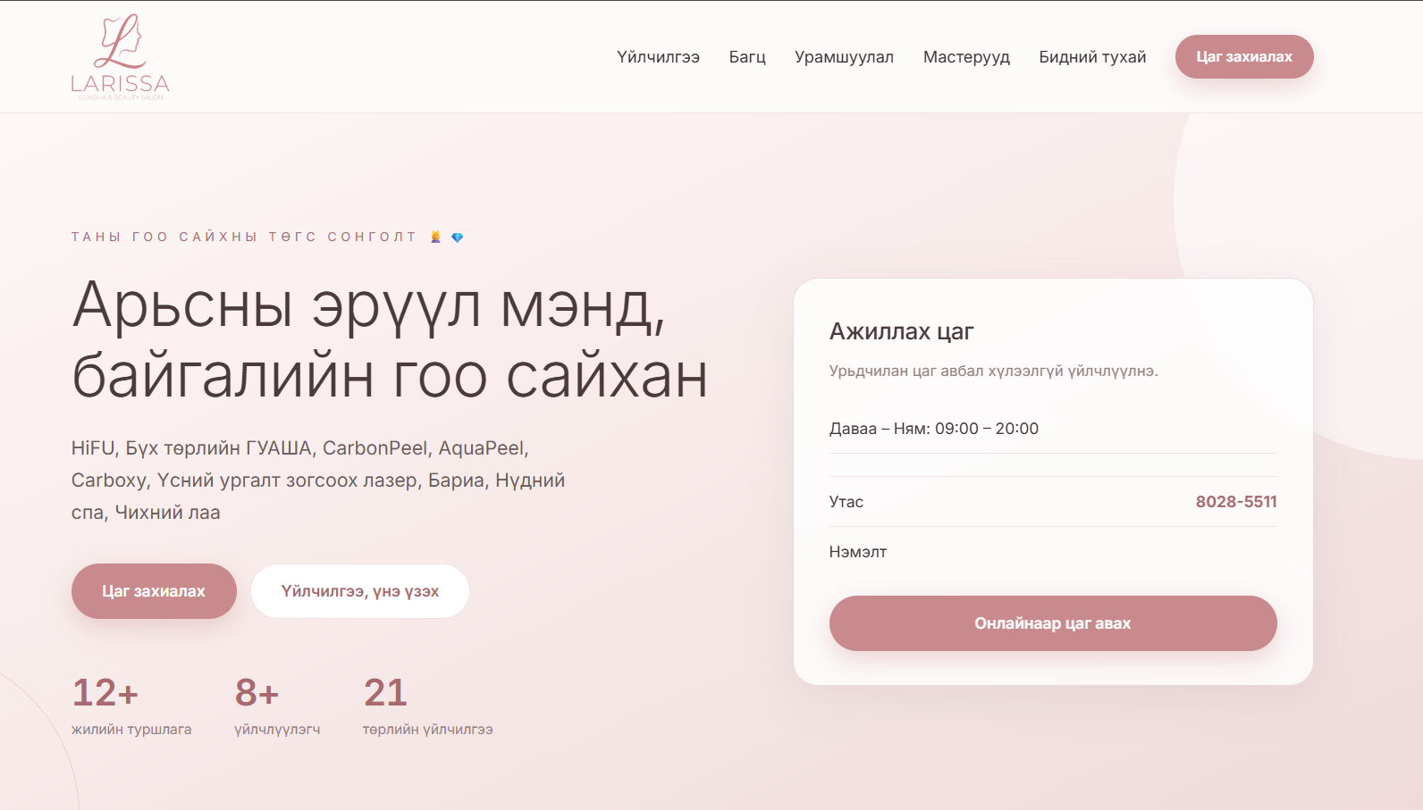
Task: Click Онлайнаар цаг авах button
Action: pos(1053,623)
